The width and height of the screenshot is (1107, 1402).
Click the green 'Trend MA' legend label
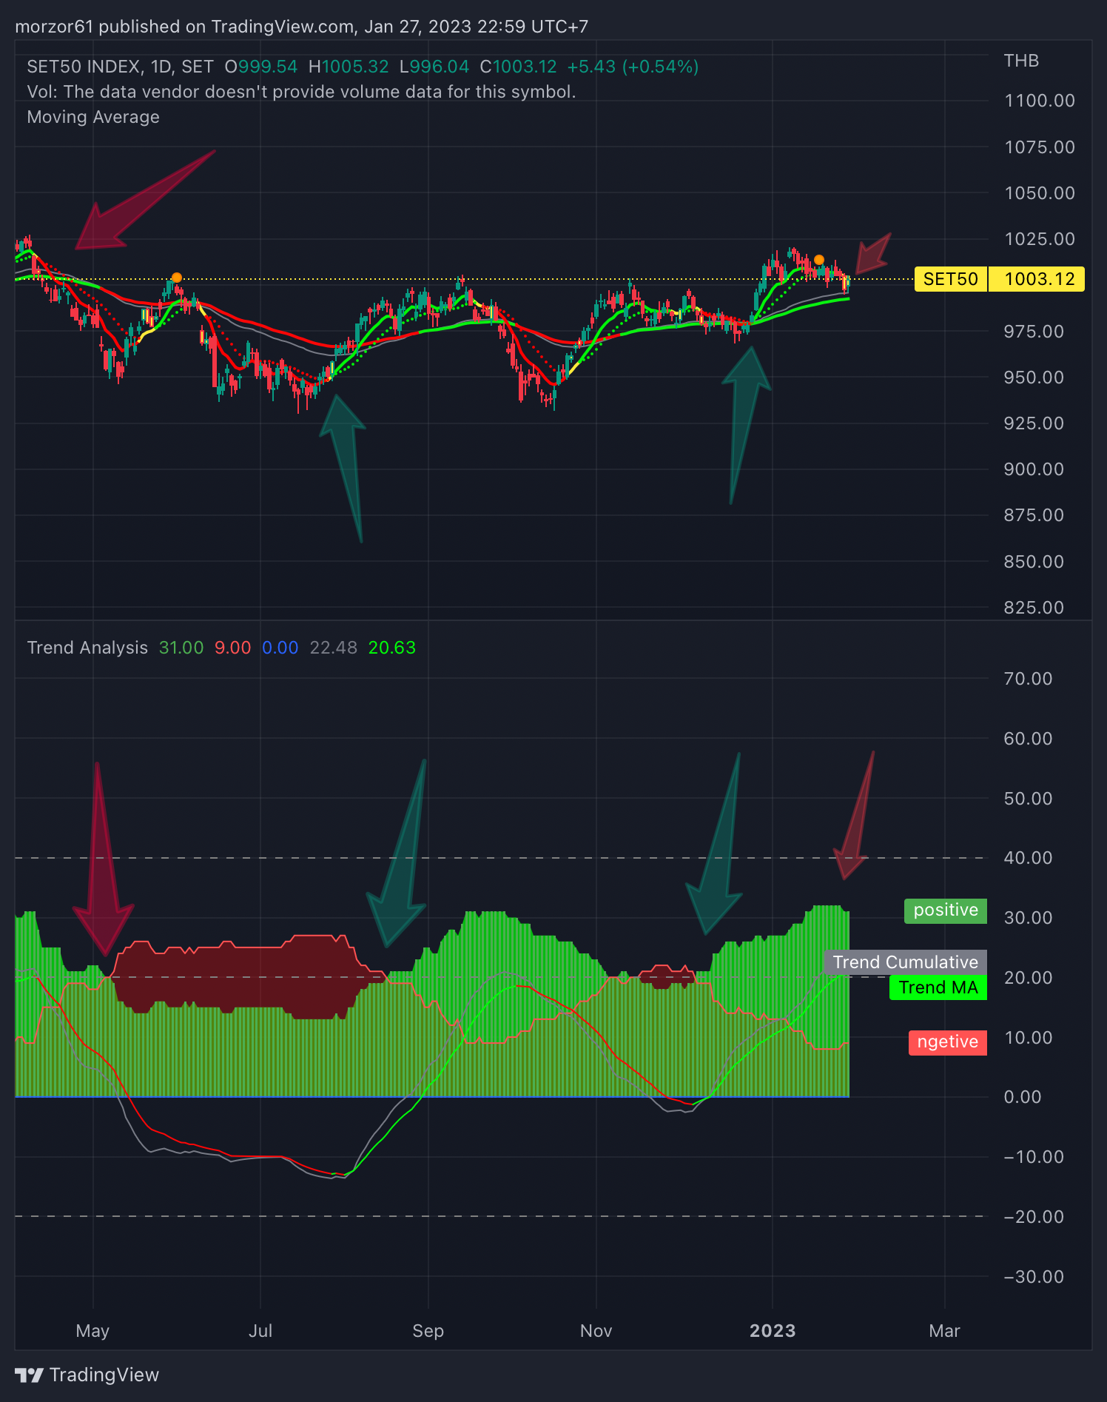tap(938, 987)
